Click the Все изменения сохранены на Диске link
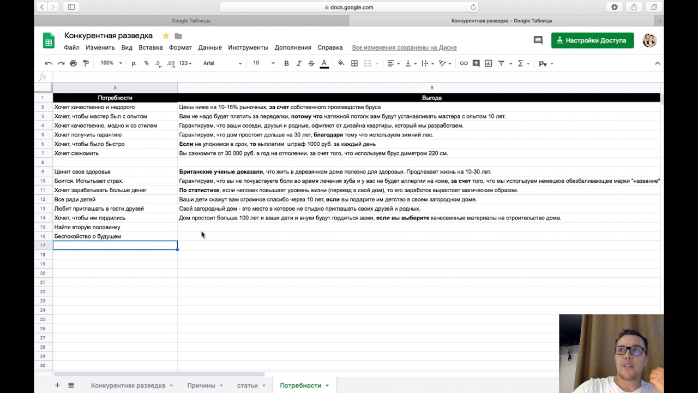698x393 pixels. 404,47
